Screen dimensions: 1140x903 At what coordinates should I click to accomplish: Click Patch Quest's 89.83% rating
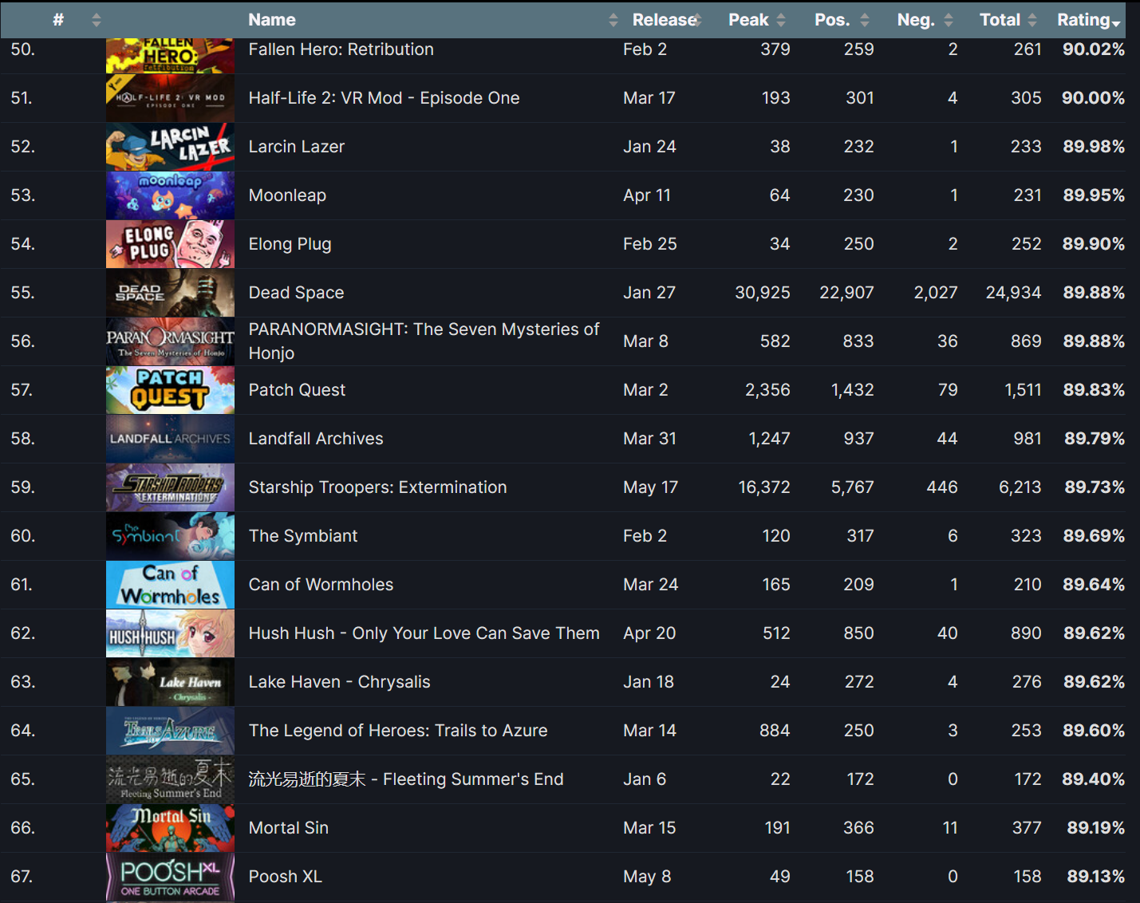click(x=1094, y=390)
